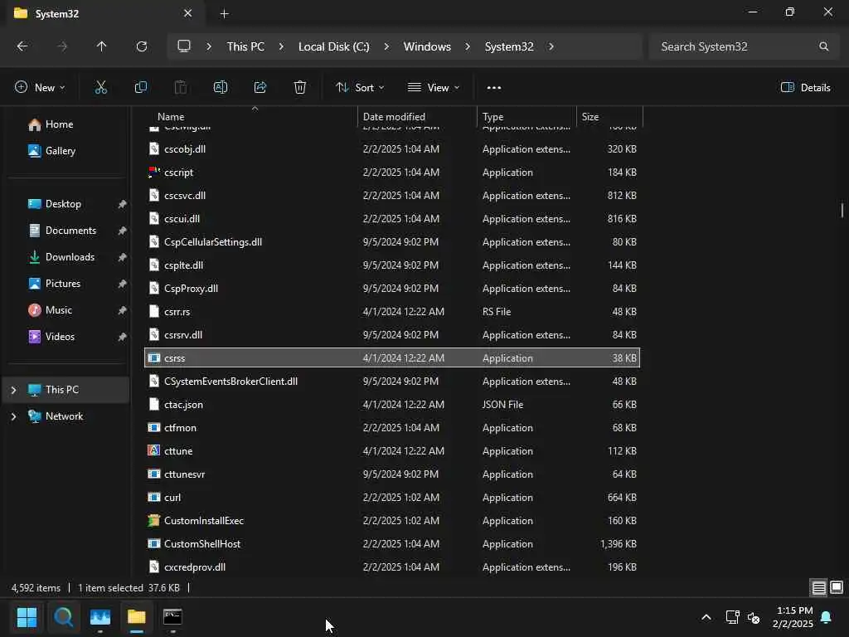Screen dimensions: 849x637
Task: Add a new tab
Action: pos(224,13)
